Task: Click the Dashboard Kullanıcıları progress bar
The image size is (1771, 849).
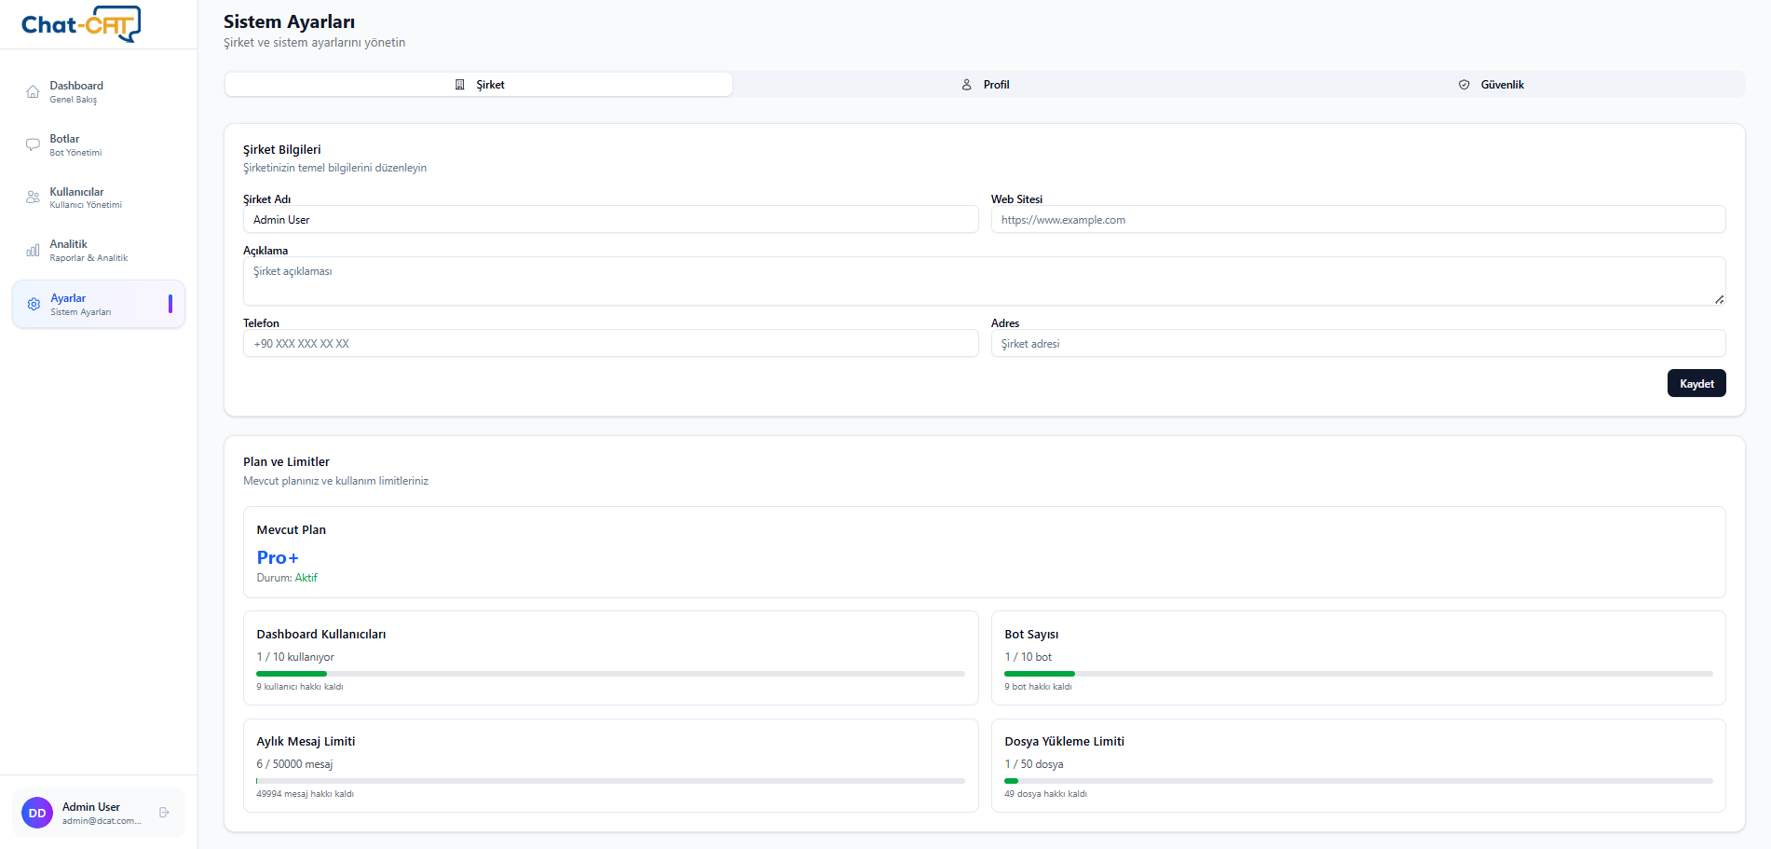Action: tap(610, 674)
